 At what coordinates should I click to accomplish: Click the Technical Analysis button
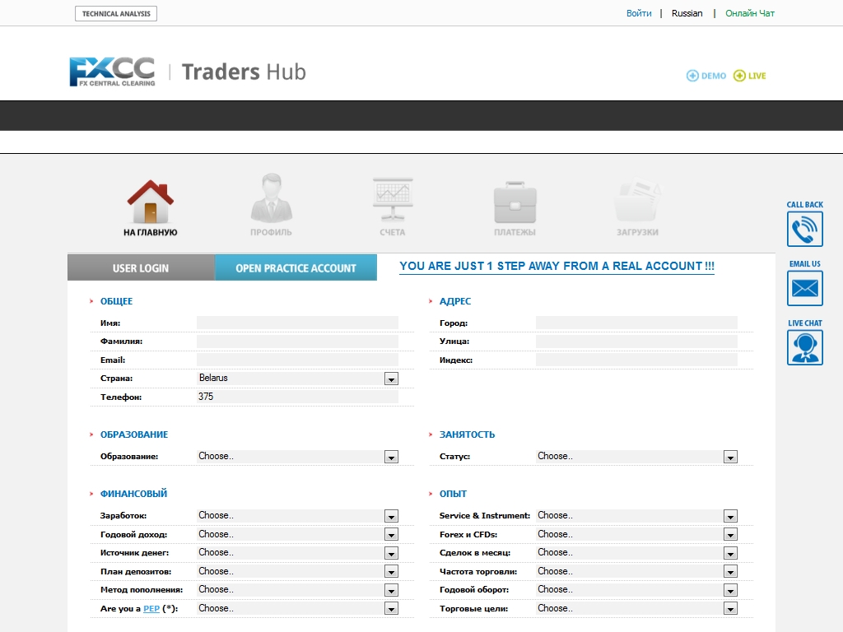tap(116, 14)
